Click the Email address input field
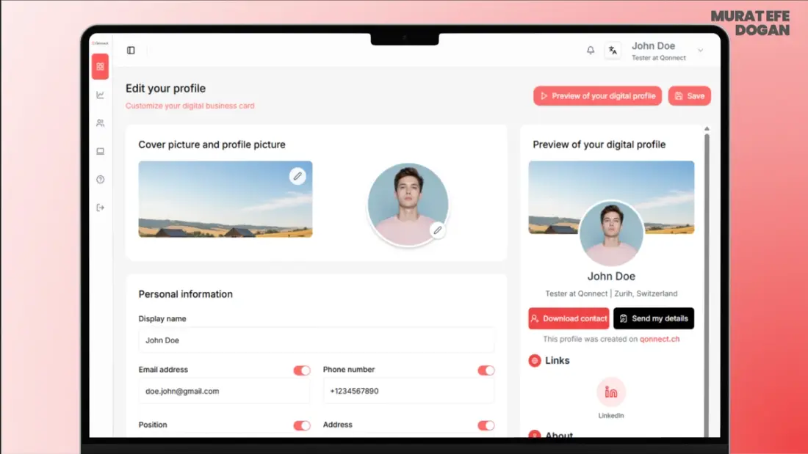Viewport: 808px width, 454px height. [x=224, y=391]
